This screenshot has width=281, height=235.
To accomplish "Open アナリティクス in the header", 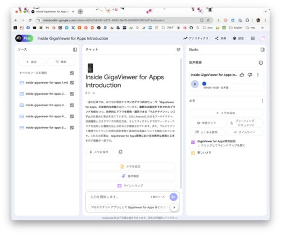I will (x=196, y=38).
